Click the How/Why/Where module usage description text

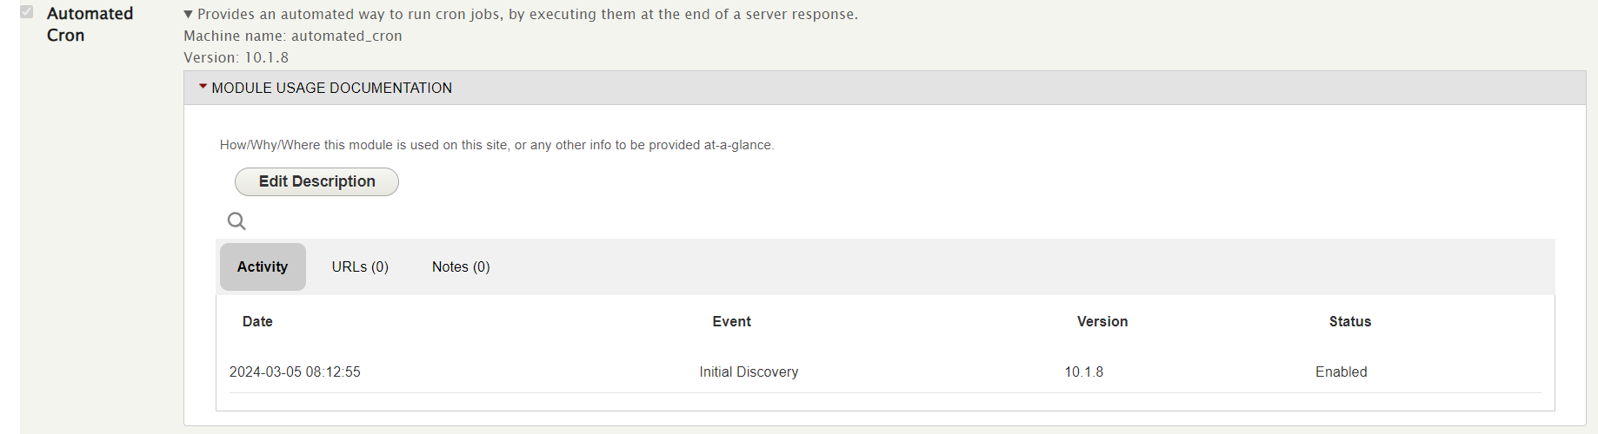point(496,145)
